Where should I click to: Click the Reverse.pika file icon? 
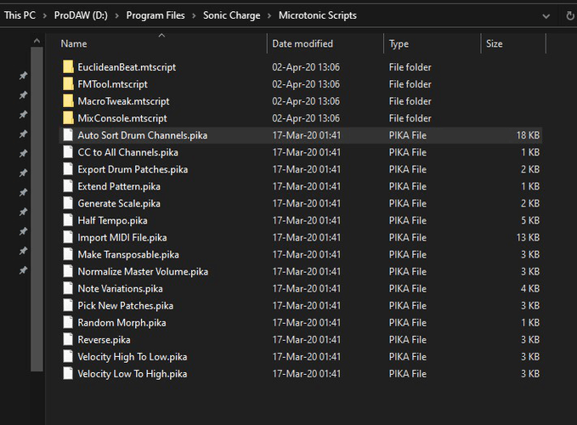tap(68, 340)
